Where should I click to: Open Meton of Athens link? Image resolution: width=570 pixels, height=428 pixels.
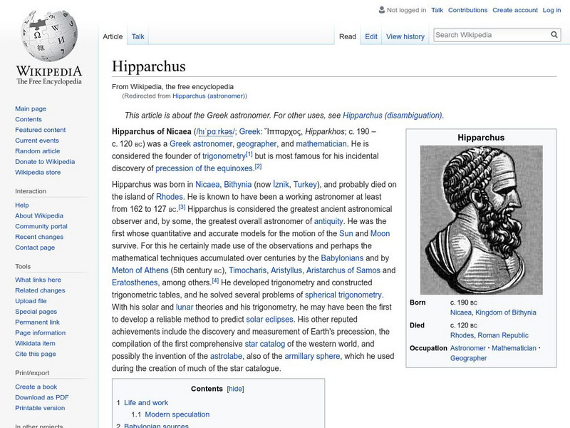point(140,270)
